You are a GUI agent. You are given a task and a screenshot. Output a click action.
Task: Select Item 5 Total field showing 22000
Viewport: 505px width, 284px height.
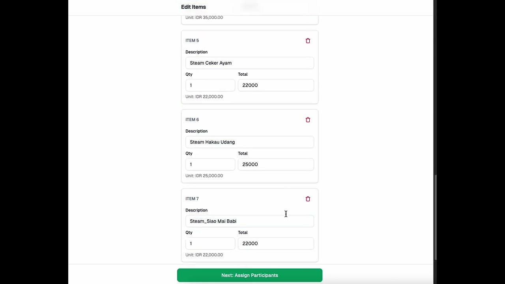pos(276,85)
